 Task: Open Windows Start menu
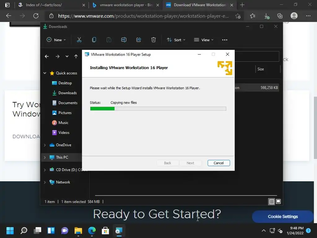[x=10, y=231]
